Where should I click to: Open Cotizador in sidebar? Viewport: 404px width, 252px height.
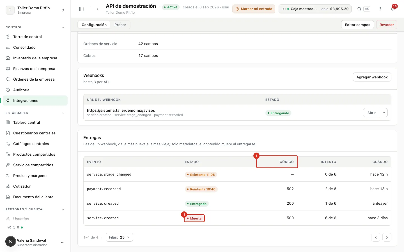pyautogui.click(x=35, y=186)
